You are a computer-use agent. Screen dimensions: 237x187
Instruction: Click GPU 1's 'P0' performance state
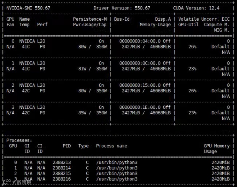[43, 69]
